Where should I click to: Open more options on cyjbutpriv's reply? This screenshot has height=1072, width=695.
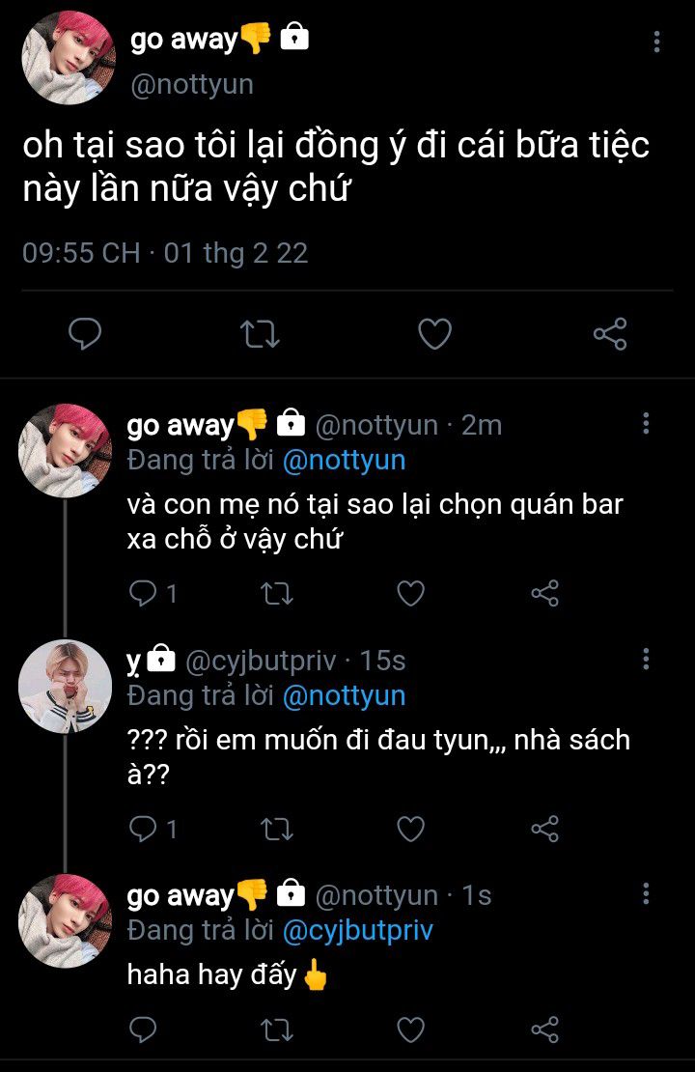pos(646,659)
